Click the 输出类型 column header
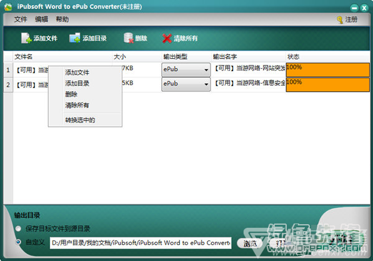This screenshot has width=373, height=261. click(186, 57)
